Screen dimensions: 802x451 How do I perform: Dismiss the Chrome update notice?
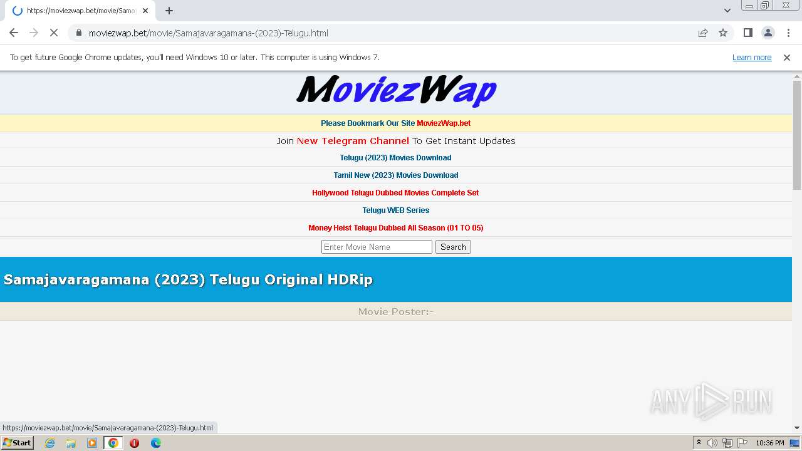tap(787, 57)
